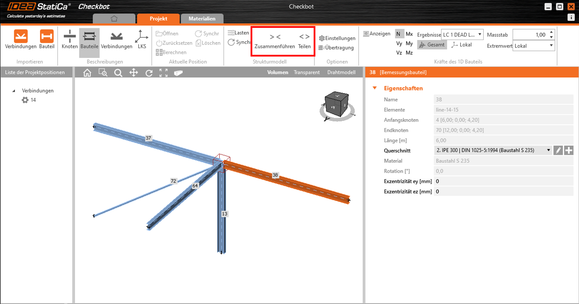Click the perspective view icon
This screenshot has height=304, width=579.
(178, 73)
